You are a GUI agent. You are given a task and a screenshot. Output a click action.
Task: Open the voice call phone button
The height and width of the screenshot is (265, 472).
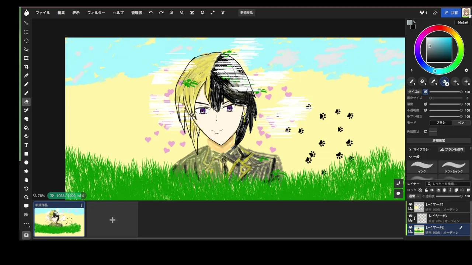398,183
